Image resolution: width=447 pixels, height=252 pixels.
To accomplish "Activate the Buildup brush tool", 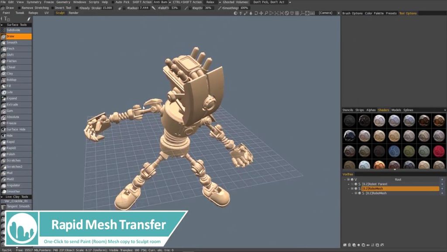I will point(16,80).
